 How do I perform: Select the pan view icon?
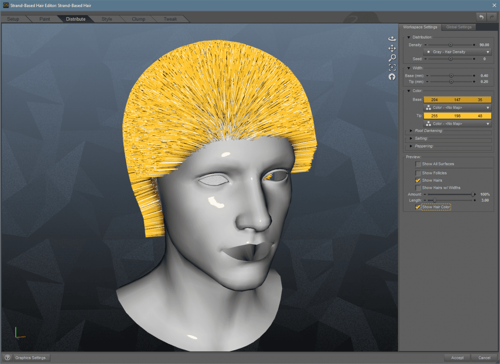[x=392, y=48]
